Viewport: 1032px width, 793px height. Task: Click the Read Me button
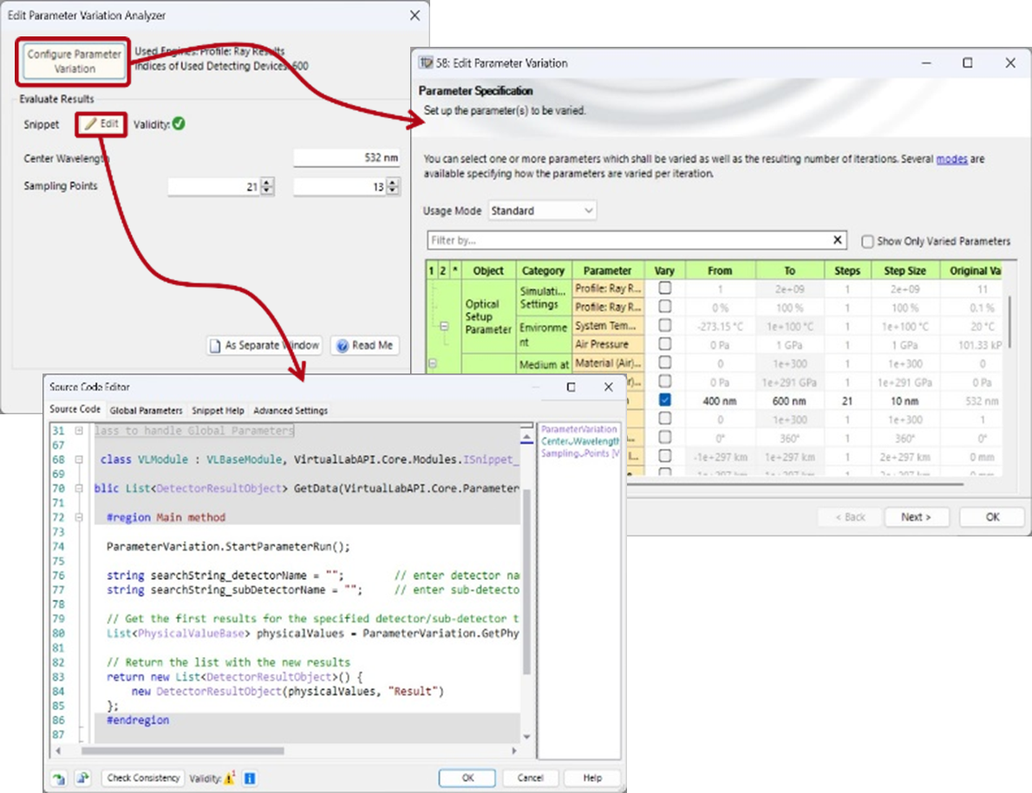pos(365,345)
